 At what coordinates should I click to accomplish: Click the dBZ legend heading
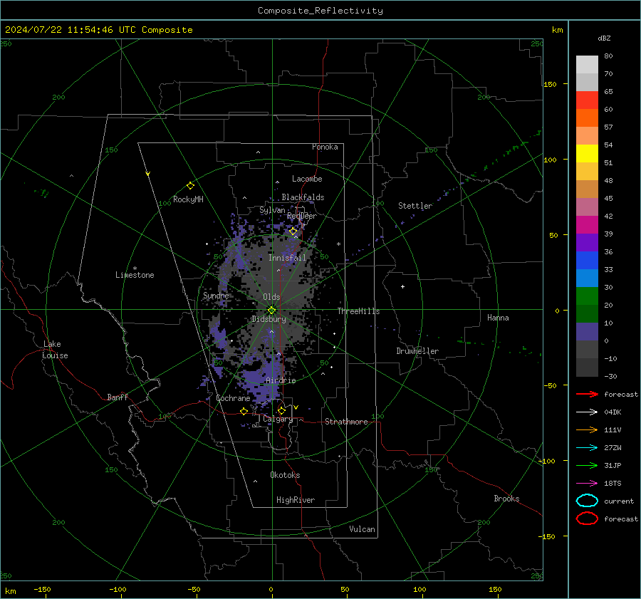[604, 38]
